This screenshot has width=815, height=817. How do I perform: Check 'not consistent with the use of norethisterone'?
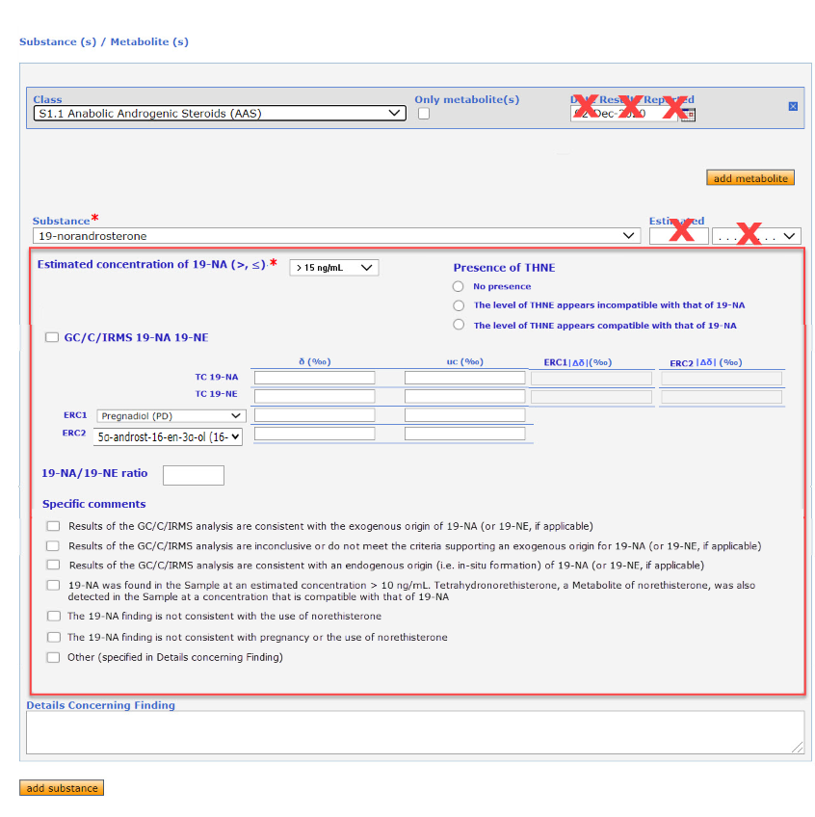tap(53, 616)
